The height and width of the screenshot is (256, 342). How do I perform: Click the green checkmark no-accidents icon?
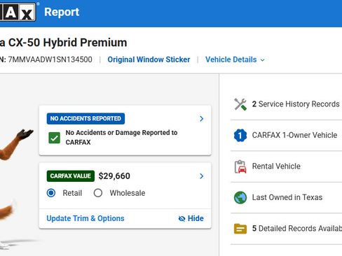54,138
